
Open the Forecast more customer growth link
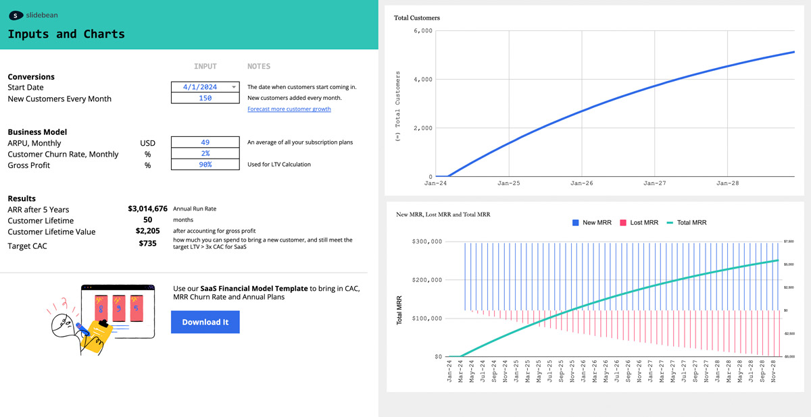(x=289, y=109)
